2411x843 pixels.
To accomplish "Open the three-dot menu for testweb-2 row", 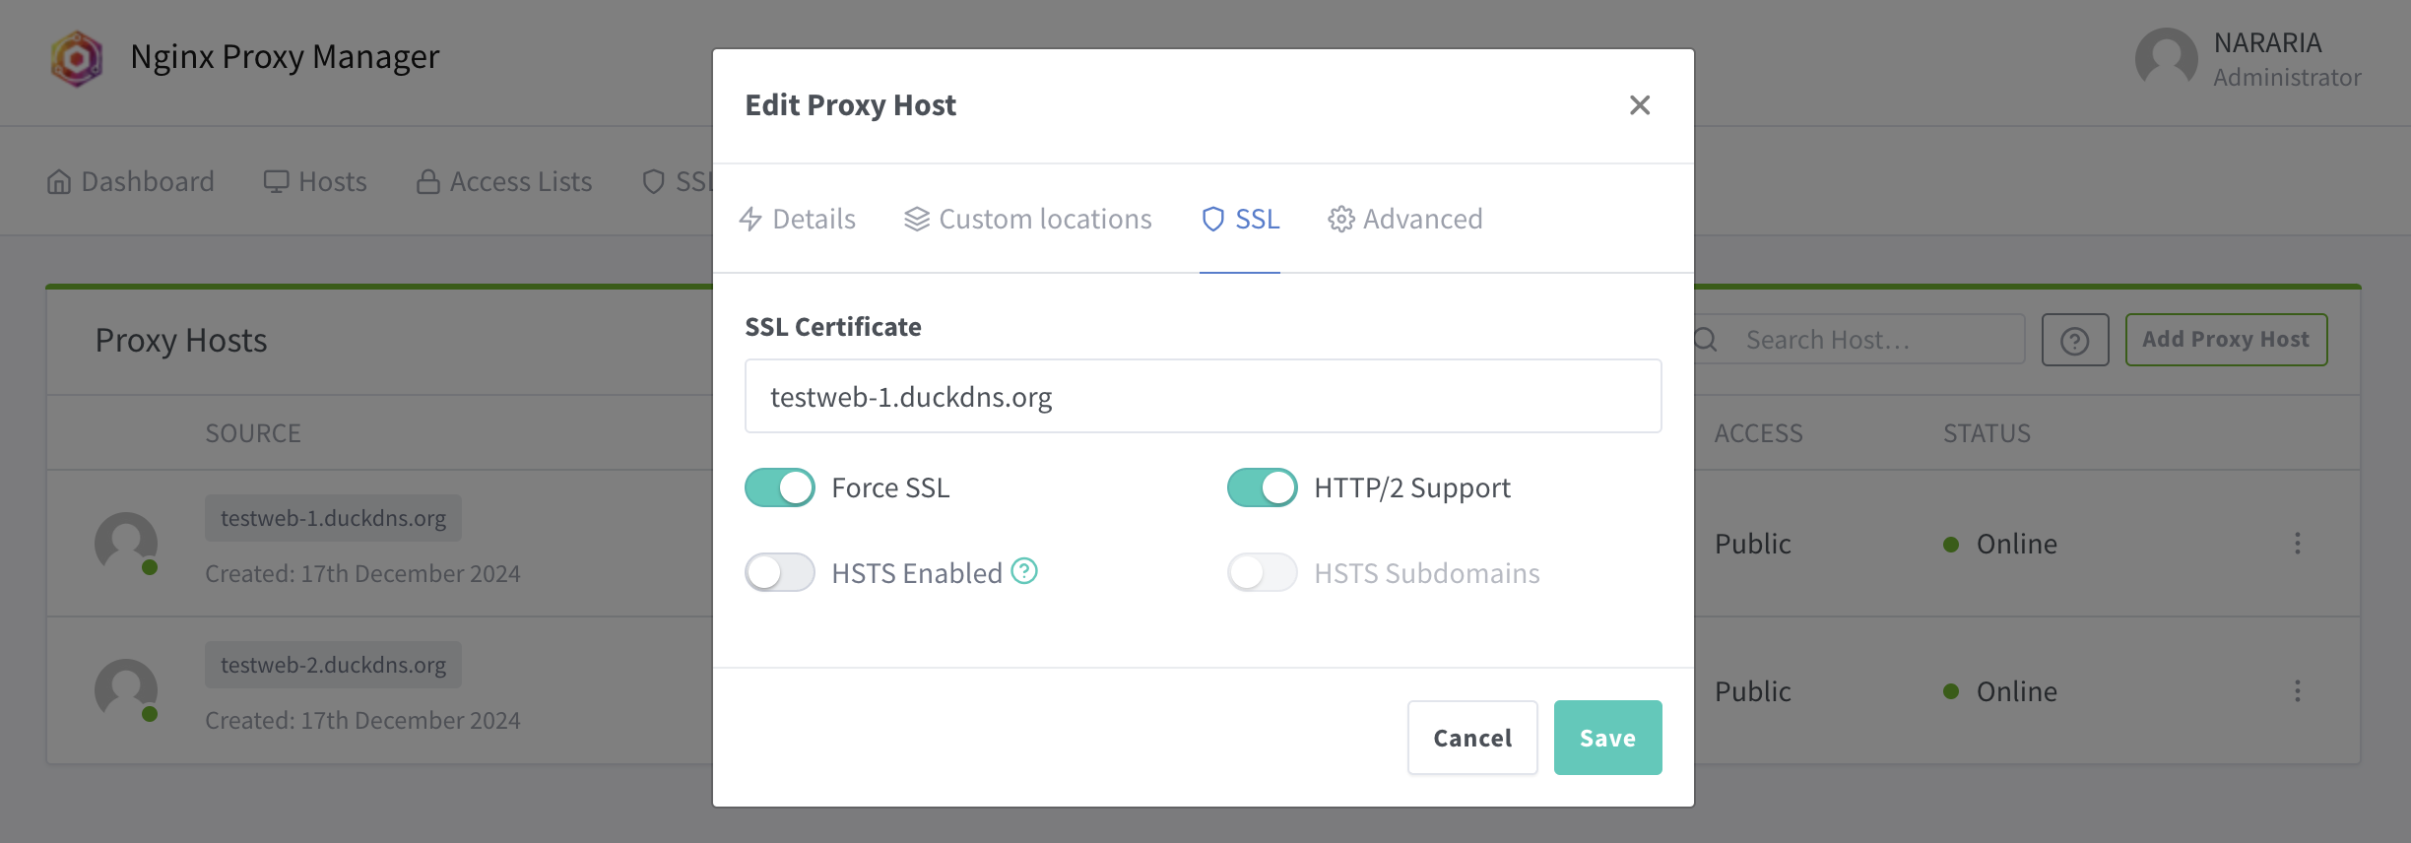I will tap(2298, 691).
